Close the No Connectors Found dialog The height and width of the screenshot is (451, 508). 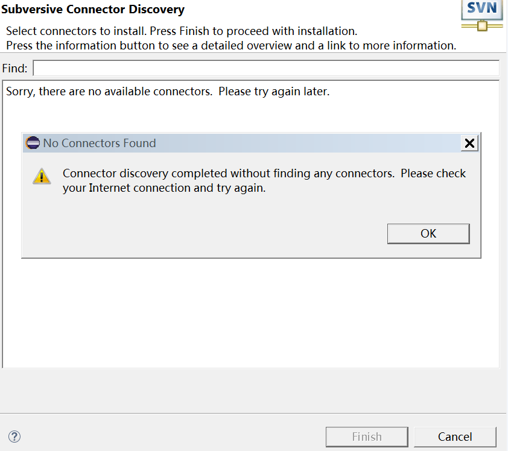coord(469,143)
